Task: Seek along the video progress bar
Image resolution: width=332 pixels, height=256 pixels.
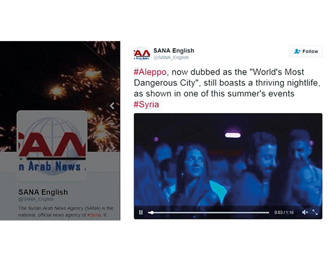Action: 209,212
